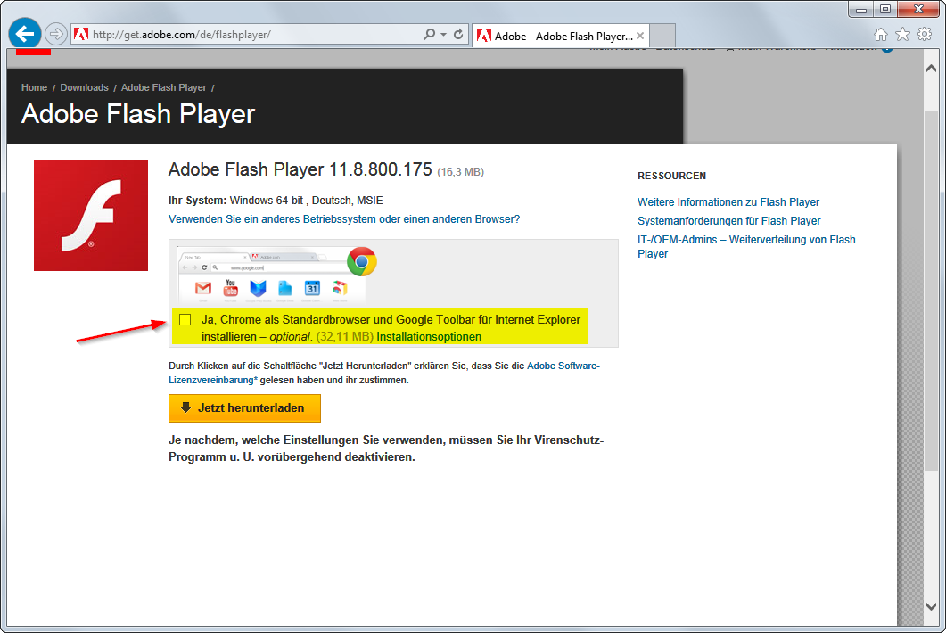The width and height of the screenshot is (946, 633).
Task: Click the scrollbar down arrow
Action: (931, 606)
